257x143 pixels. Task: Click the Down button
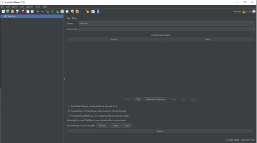point(193,99)
